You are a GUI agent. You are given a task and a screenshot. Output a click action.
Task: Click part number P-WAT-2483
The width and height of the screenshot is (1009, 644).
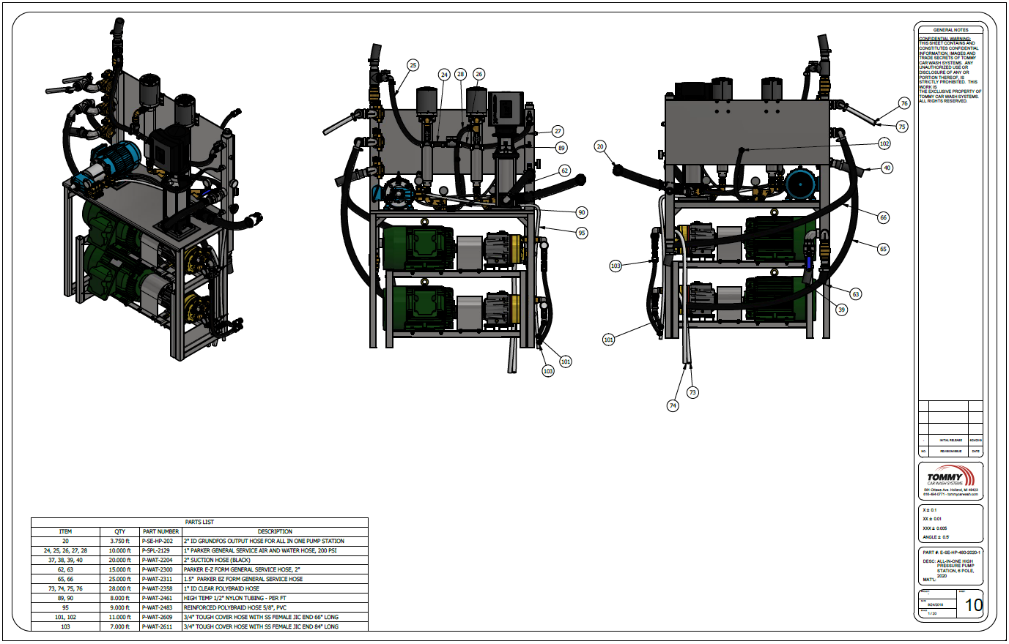point(158,607)
